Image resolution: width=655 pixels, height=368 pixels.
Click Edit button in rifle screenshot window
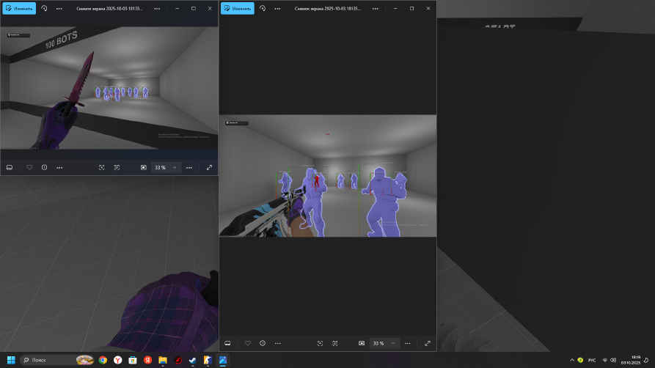click(x=237, y=8)
